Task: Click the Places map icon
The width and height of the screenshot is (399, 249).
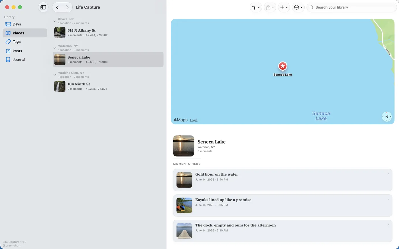Action: (8, 33)
